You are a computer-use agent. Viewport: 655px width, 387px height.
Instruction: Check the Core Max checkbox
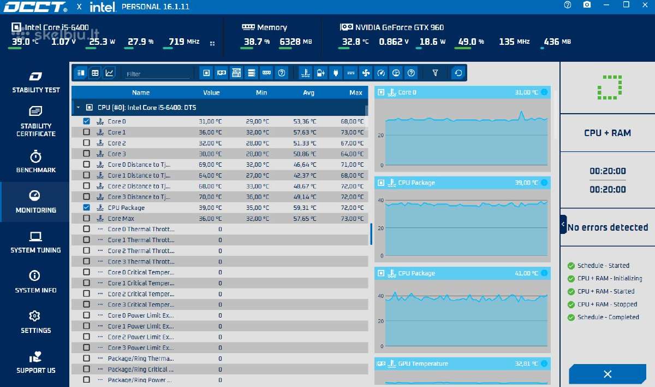coord(86,219)
